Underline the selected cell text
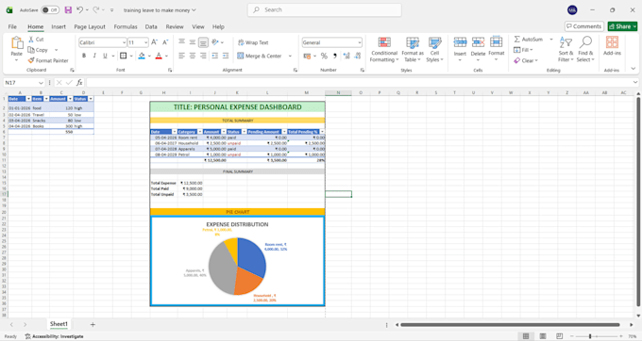Screen dimensions: 642x341 point(105,56)
